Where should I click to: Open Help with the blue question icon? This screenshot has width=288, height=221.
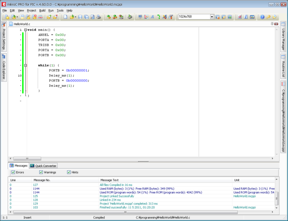(x=262, y=17)
